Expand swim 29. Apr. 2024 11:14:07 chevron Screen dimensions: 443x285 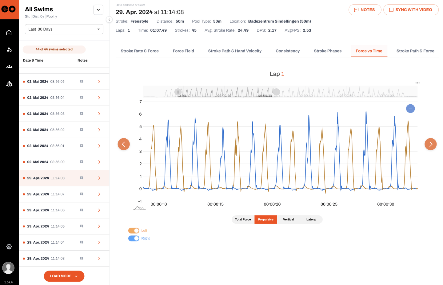(99, 194)
